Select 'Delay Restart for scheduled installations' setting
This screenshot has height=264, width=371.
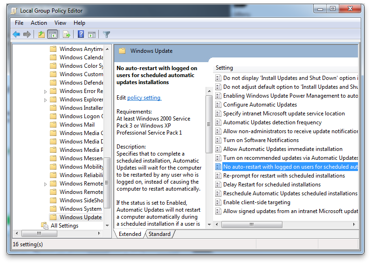tap(272, 185)
